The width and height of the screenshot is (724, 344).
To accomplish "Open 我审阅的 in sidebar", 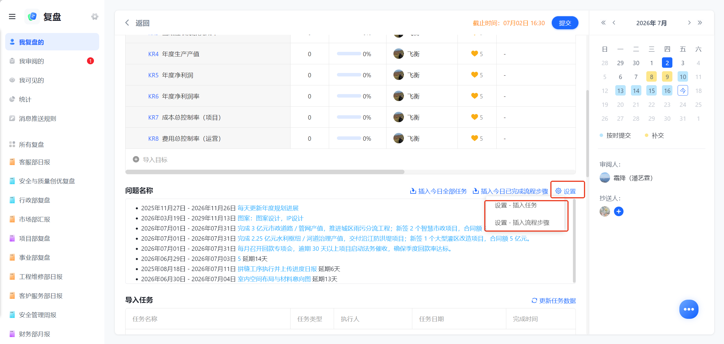I will (52, 61).
